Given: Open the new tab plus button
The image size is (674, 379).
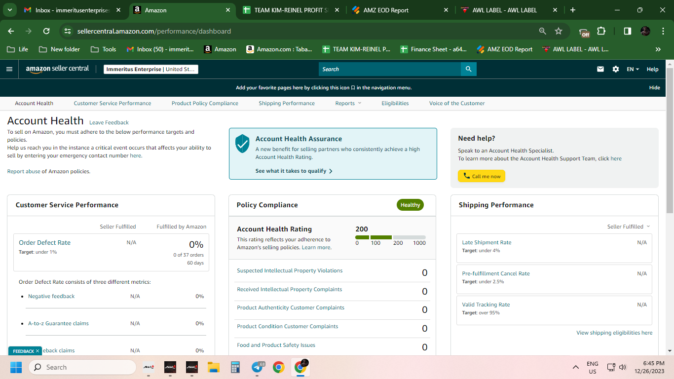Looking at the screenshot, I should (572, 10).
